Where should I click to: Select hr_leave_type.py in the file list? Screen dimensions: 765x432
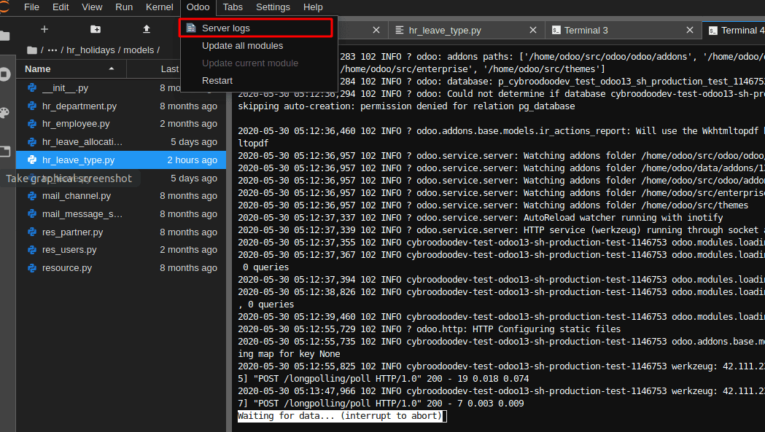coord(121,160)
